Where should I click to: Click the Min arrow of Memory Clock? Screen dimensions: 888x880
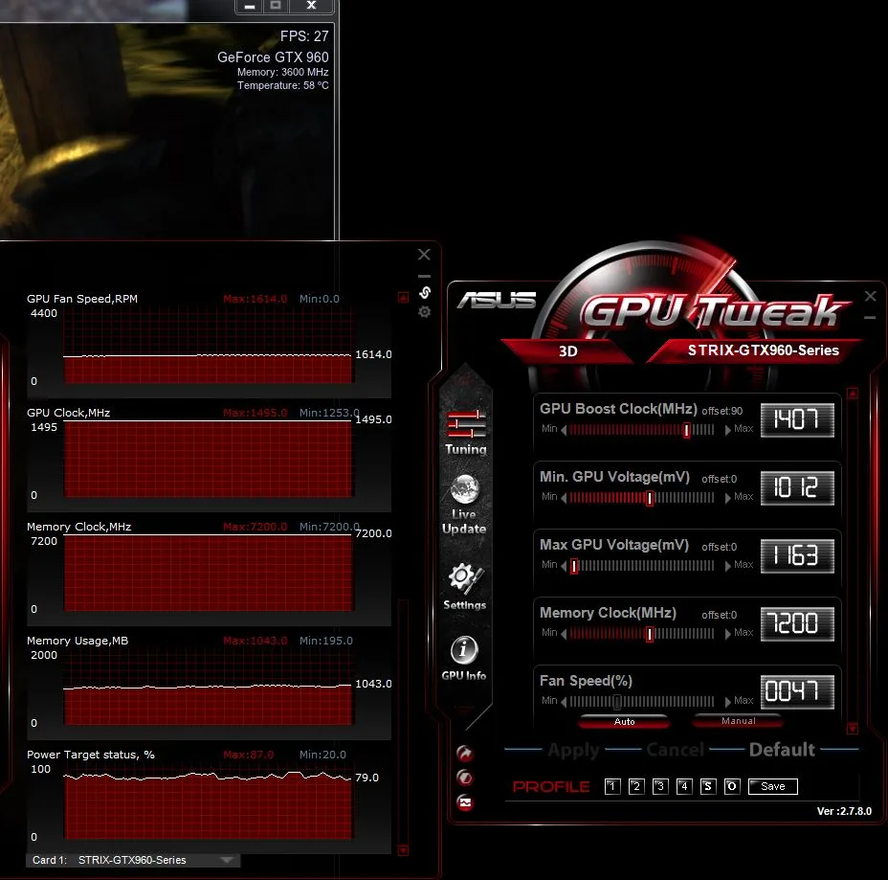[x=564, y=634]
